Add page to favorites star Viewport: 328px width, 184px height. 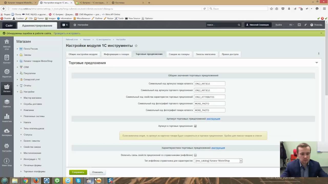tap(136, 46)
